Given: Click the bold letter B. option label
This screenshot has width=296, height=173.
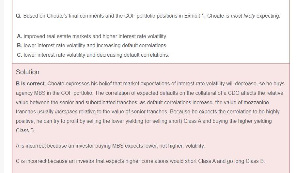Looking at the screenshot, I should 20,45.
